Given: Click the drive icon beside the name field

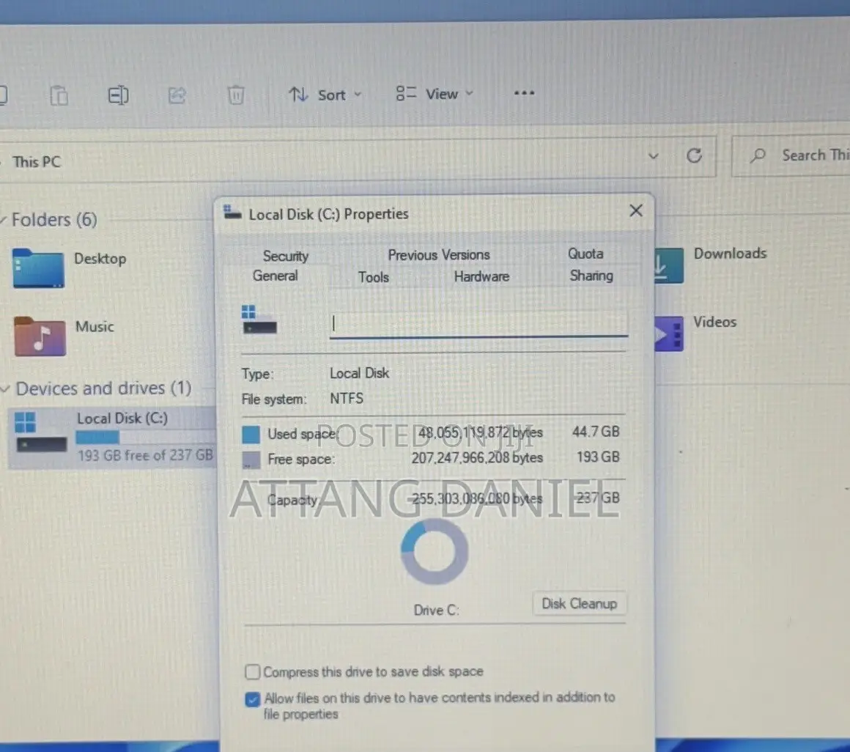Looking at the screenshot, I should coord(259,320).
